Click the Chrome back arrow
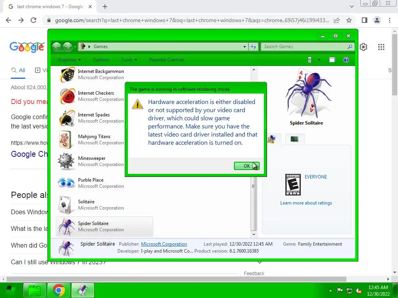The image size is (398, 298). coord(9,20)
